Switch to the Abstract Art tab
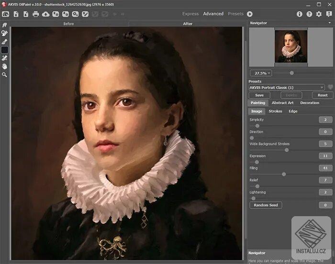The image size is (335, 264). (282, 103)
